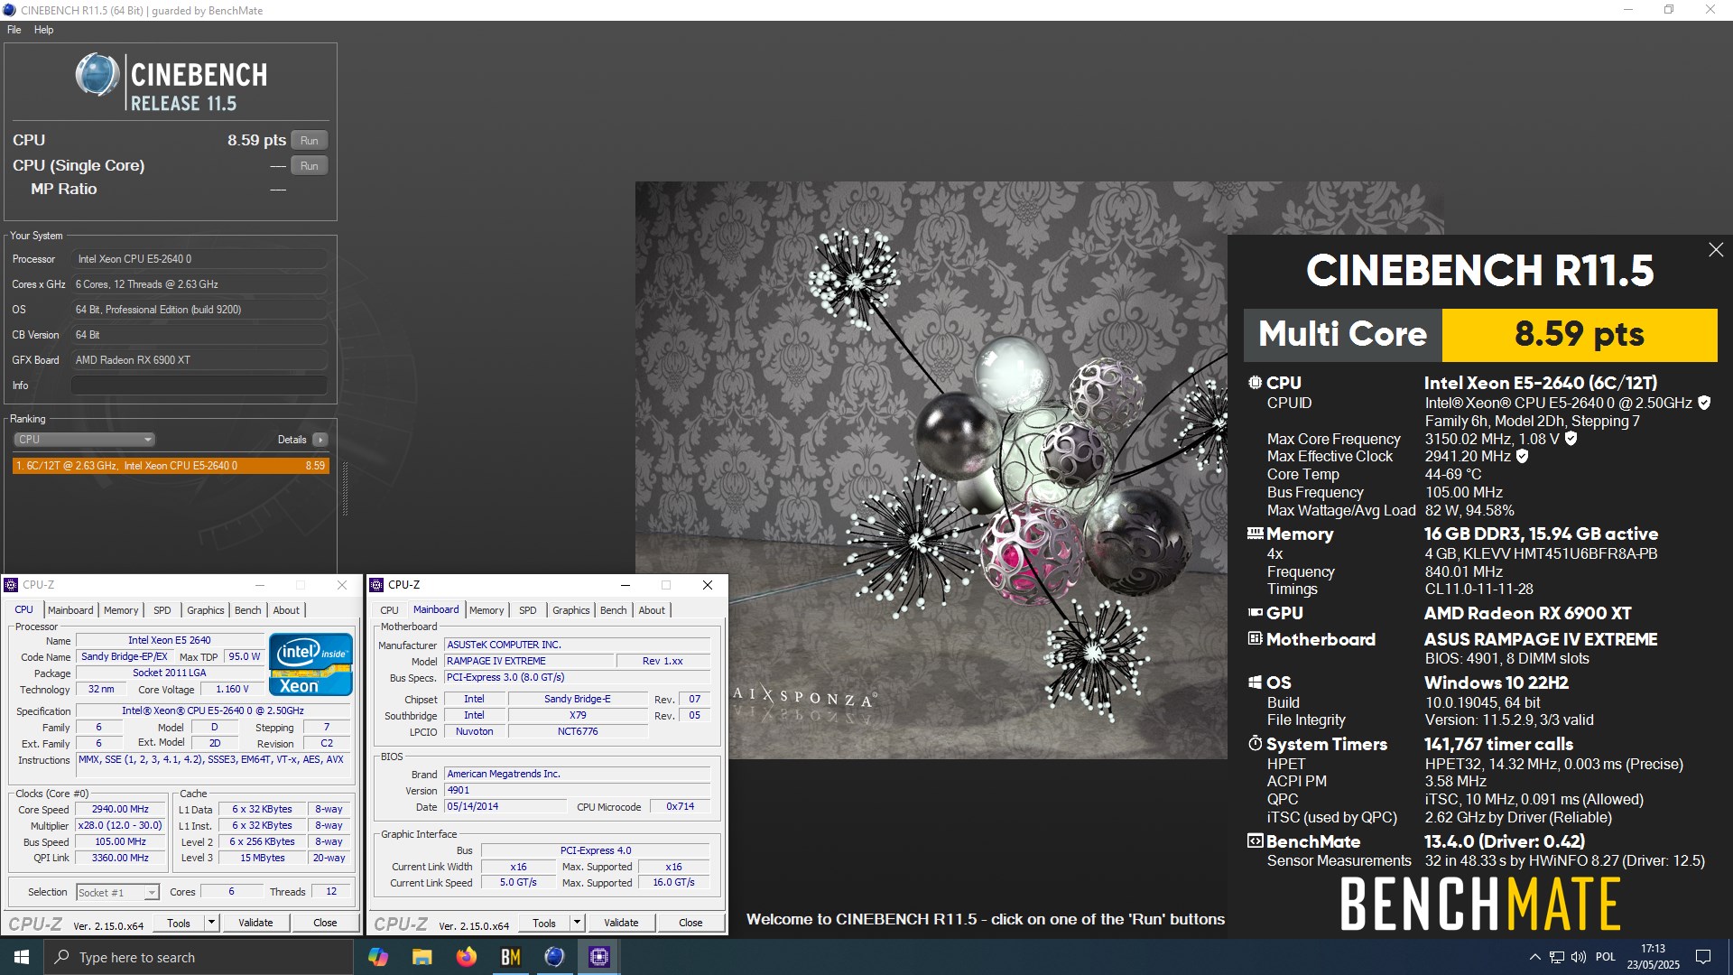Open the Cinebench Help menu
The width and height of the screenshot is (1733, 975).
[x=44, y=30]
